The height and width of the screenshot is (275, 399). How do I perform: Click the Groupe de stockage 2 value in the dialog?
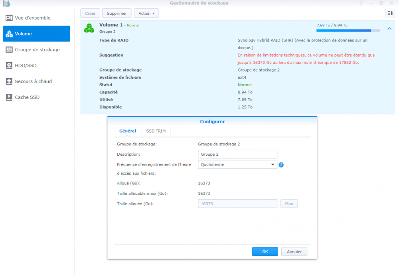219,144
